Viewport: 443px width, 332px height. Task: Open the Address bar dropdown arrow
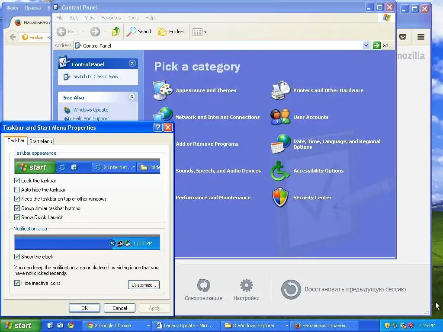(366, 45)
